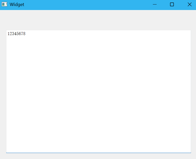Maximize the Widget window
Screen dimensions: 196x159
pos(172,5)
